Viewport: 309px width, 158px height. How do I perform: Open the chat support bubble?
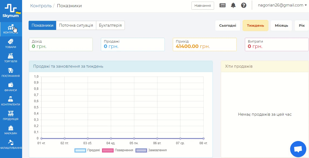tap(298, 149)
